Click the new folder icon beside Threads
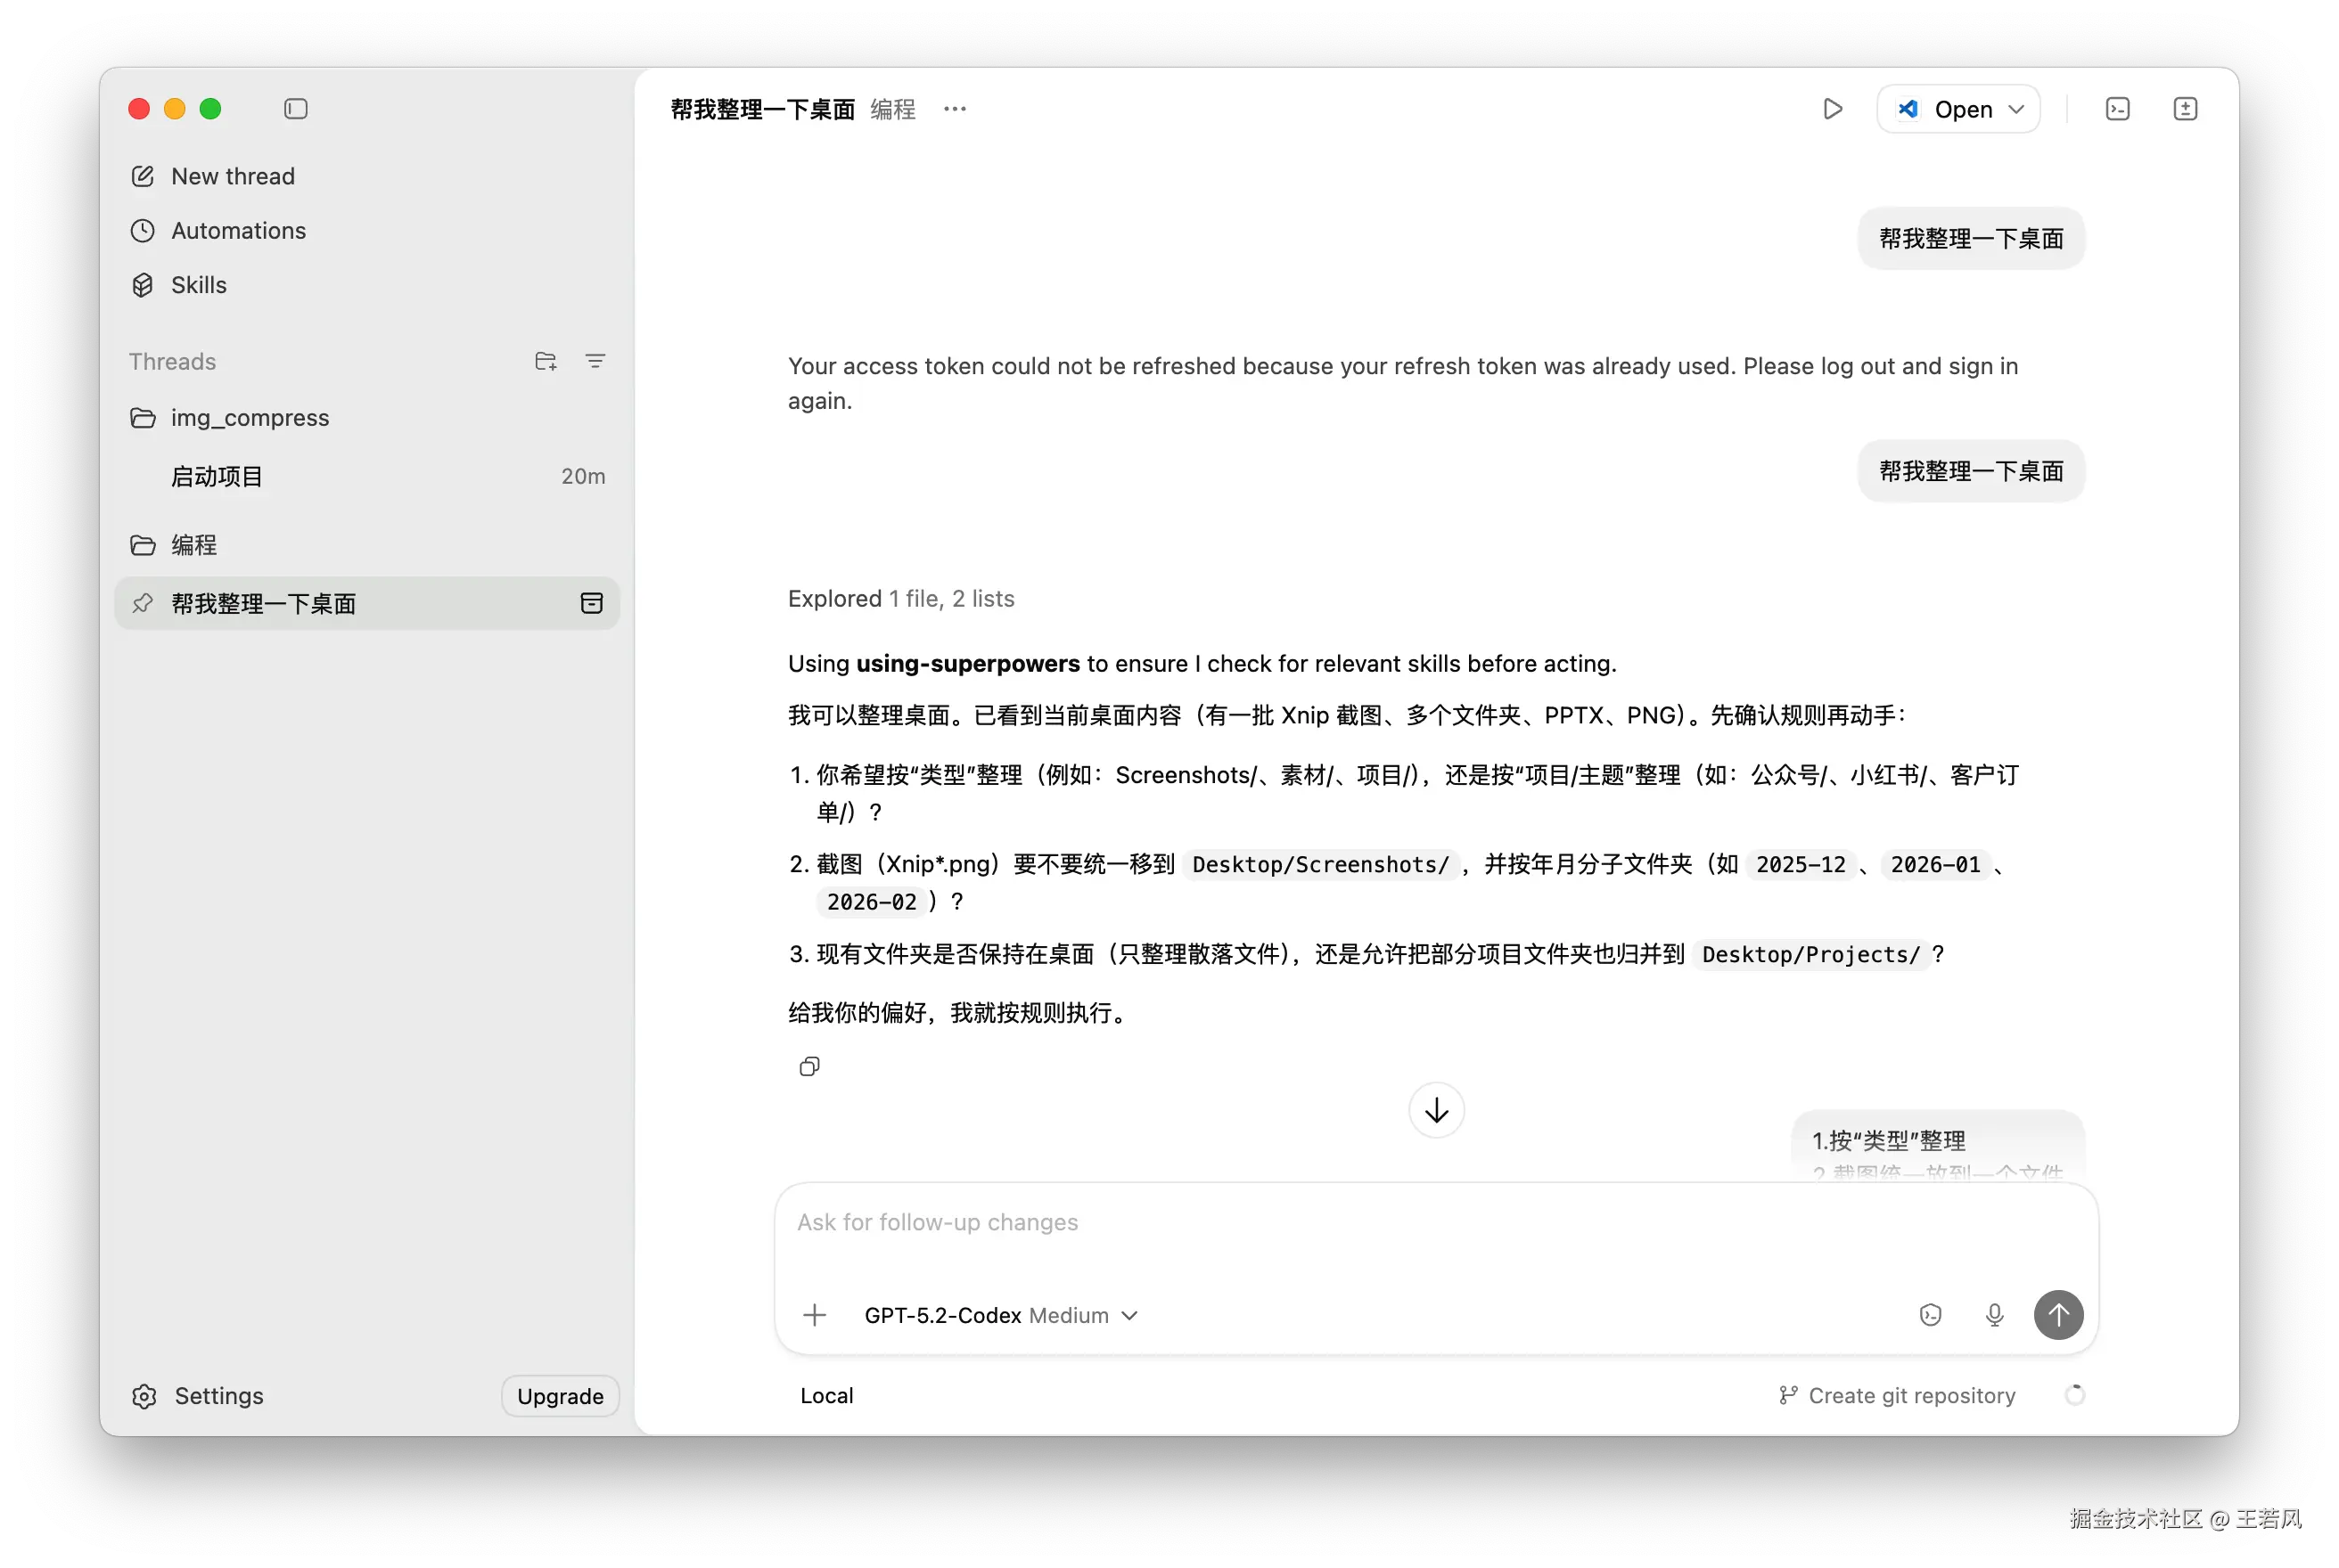The height and width of the screenshot is (1568, 2339). coord(546,361)
